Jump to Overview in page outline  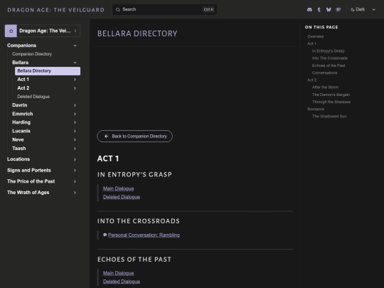tap(316, 36)
